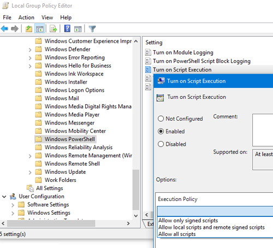This screenshot has width=273, height=248.
Task: Choose Allow all scripts option
Action: [x=177, y=234]
